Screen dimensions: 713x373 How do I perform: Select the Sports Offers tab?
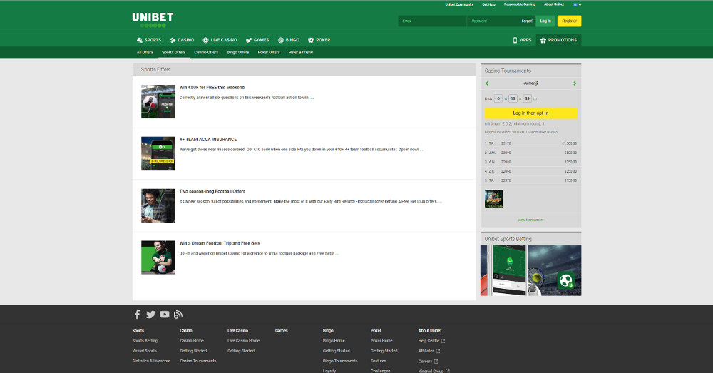pos(174,52)
